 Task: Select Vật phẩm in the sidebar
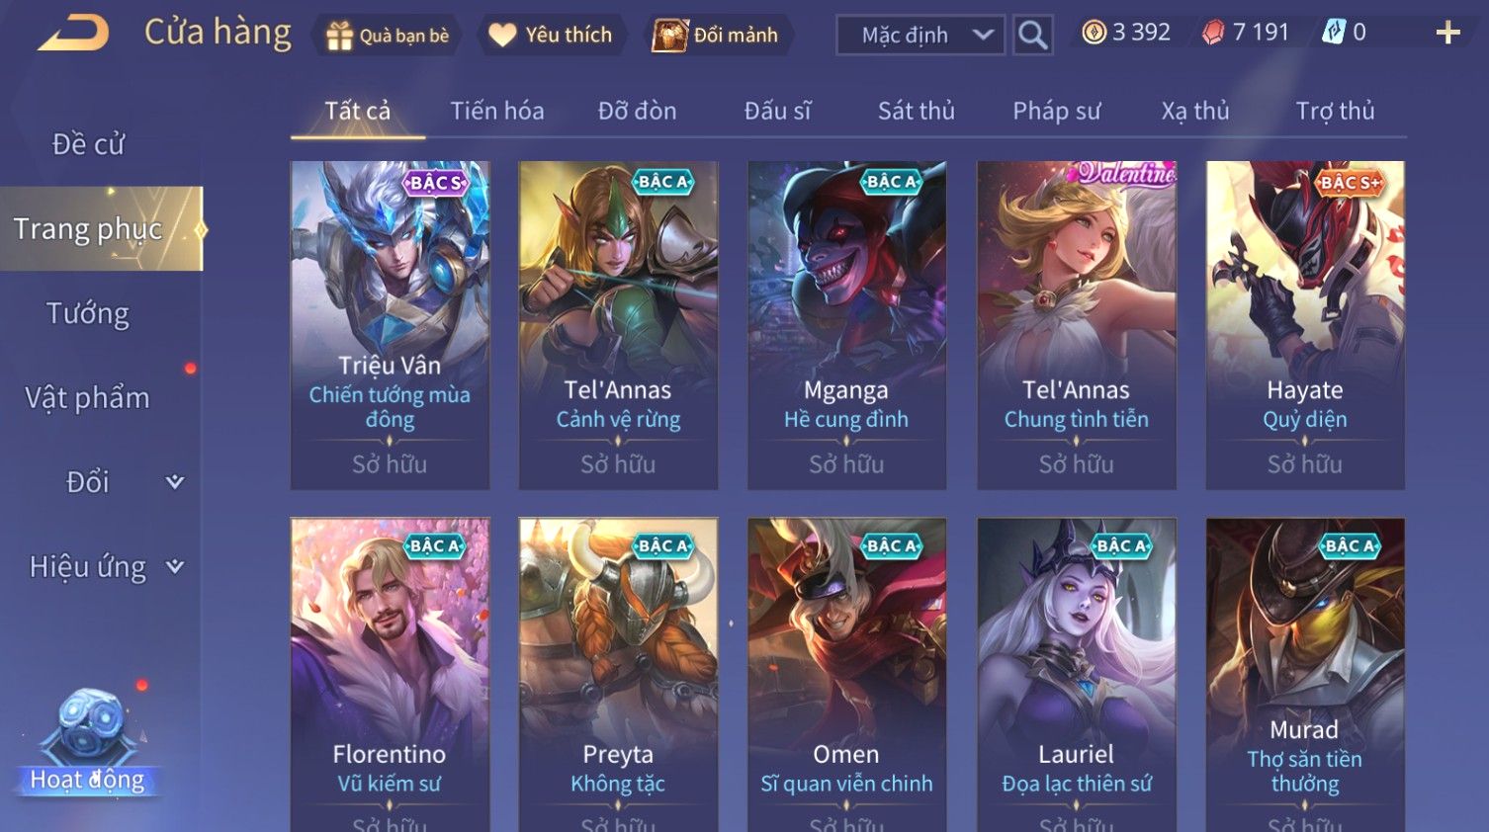[x=88, y=397]
